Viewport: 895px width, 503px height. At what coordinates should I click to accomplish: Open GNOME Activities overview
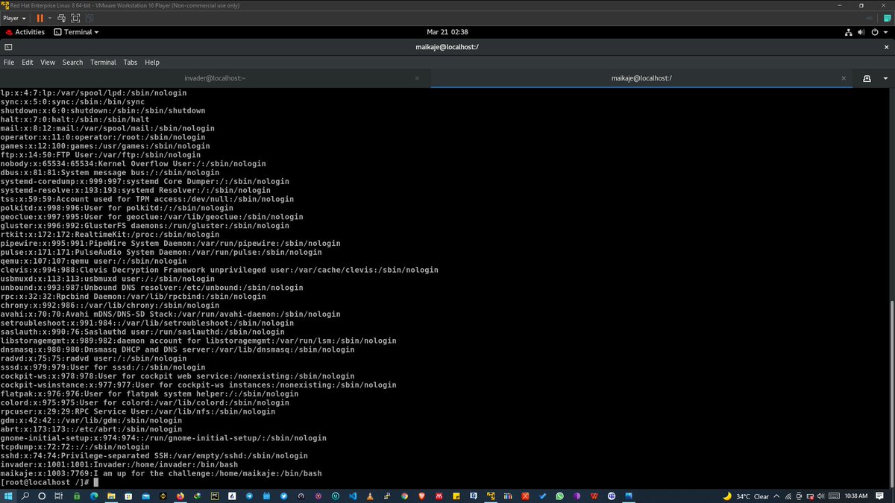tap(25, 32)
